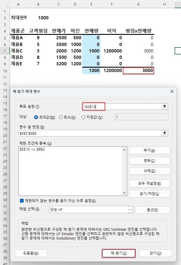Open solver 옵션(P) settings
The width and height of the screenshot is (181, 265).
pyautogui.click(x=152, y=210)
